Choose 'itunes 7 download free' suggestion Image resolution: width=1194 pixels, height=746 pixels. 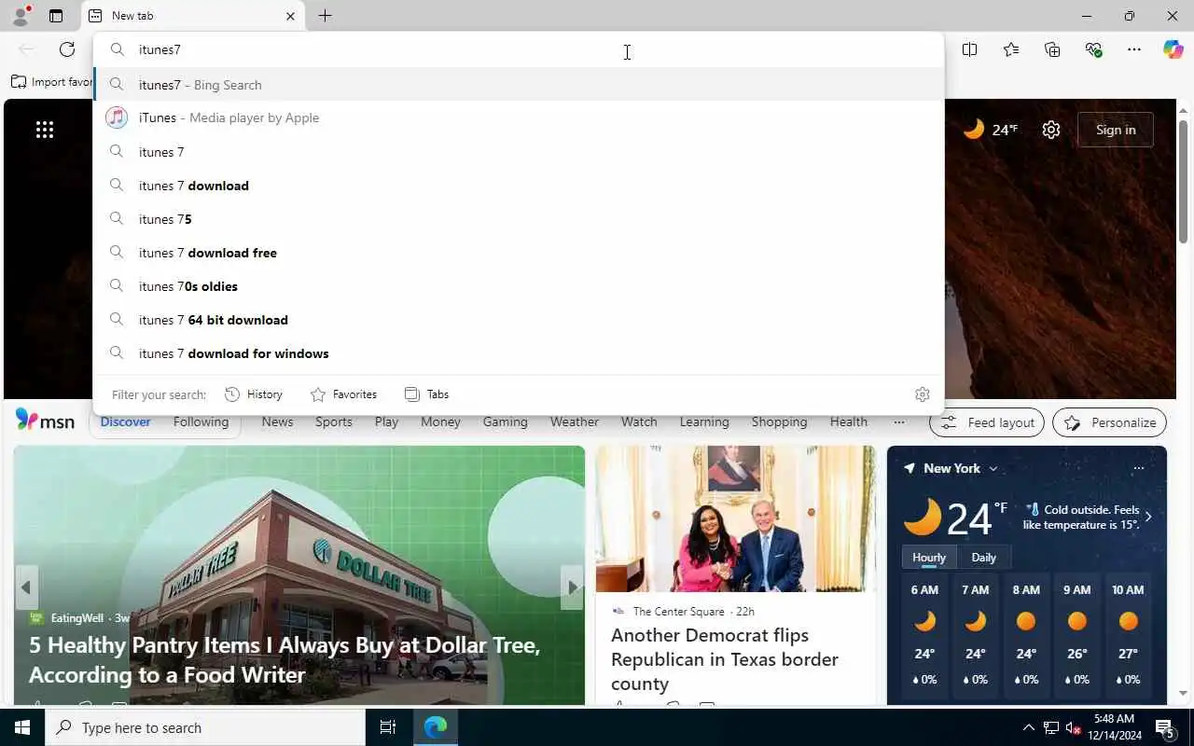coord(519,253)
